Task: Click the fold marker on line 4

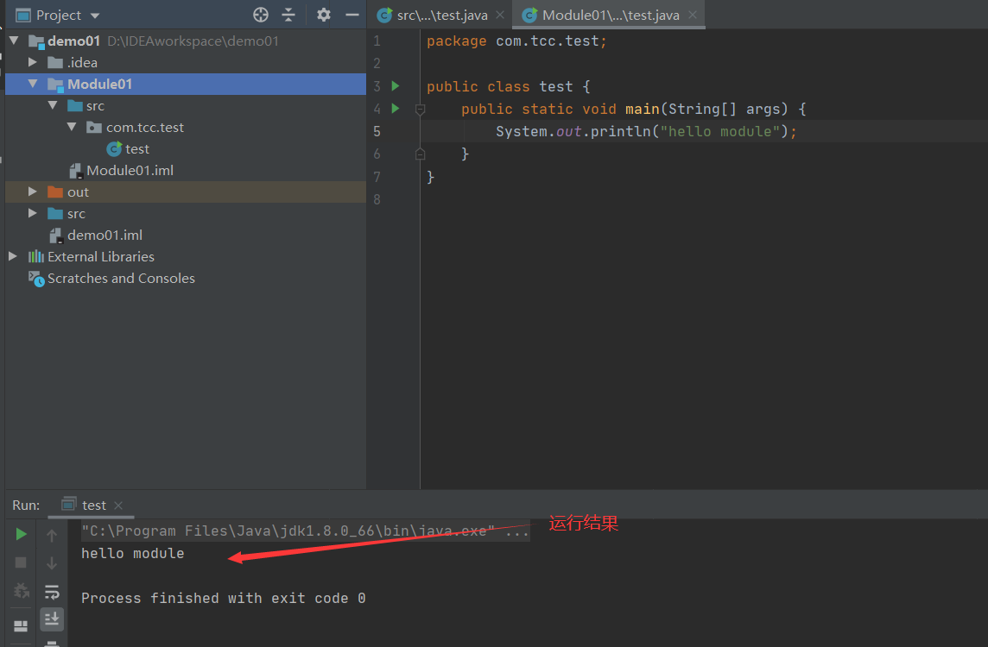Action: tap(421, 110)
